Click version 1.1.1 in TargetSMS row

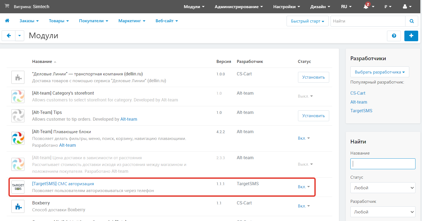pos(220,184)
